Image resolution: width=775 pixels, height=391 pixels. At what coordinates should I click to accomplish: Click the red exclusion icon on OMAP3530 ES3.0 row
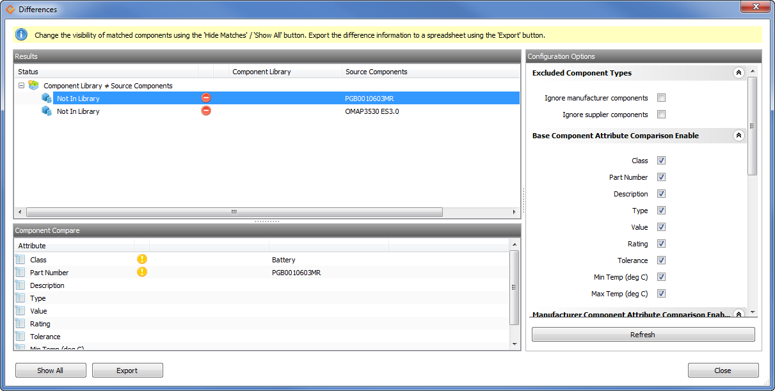(x=205, y=111)
